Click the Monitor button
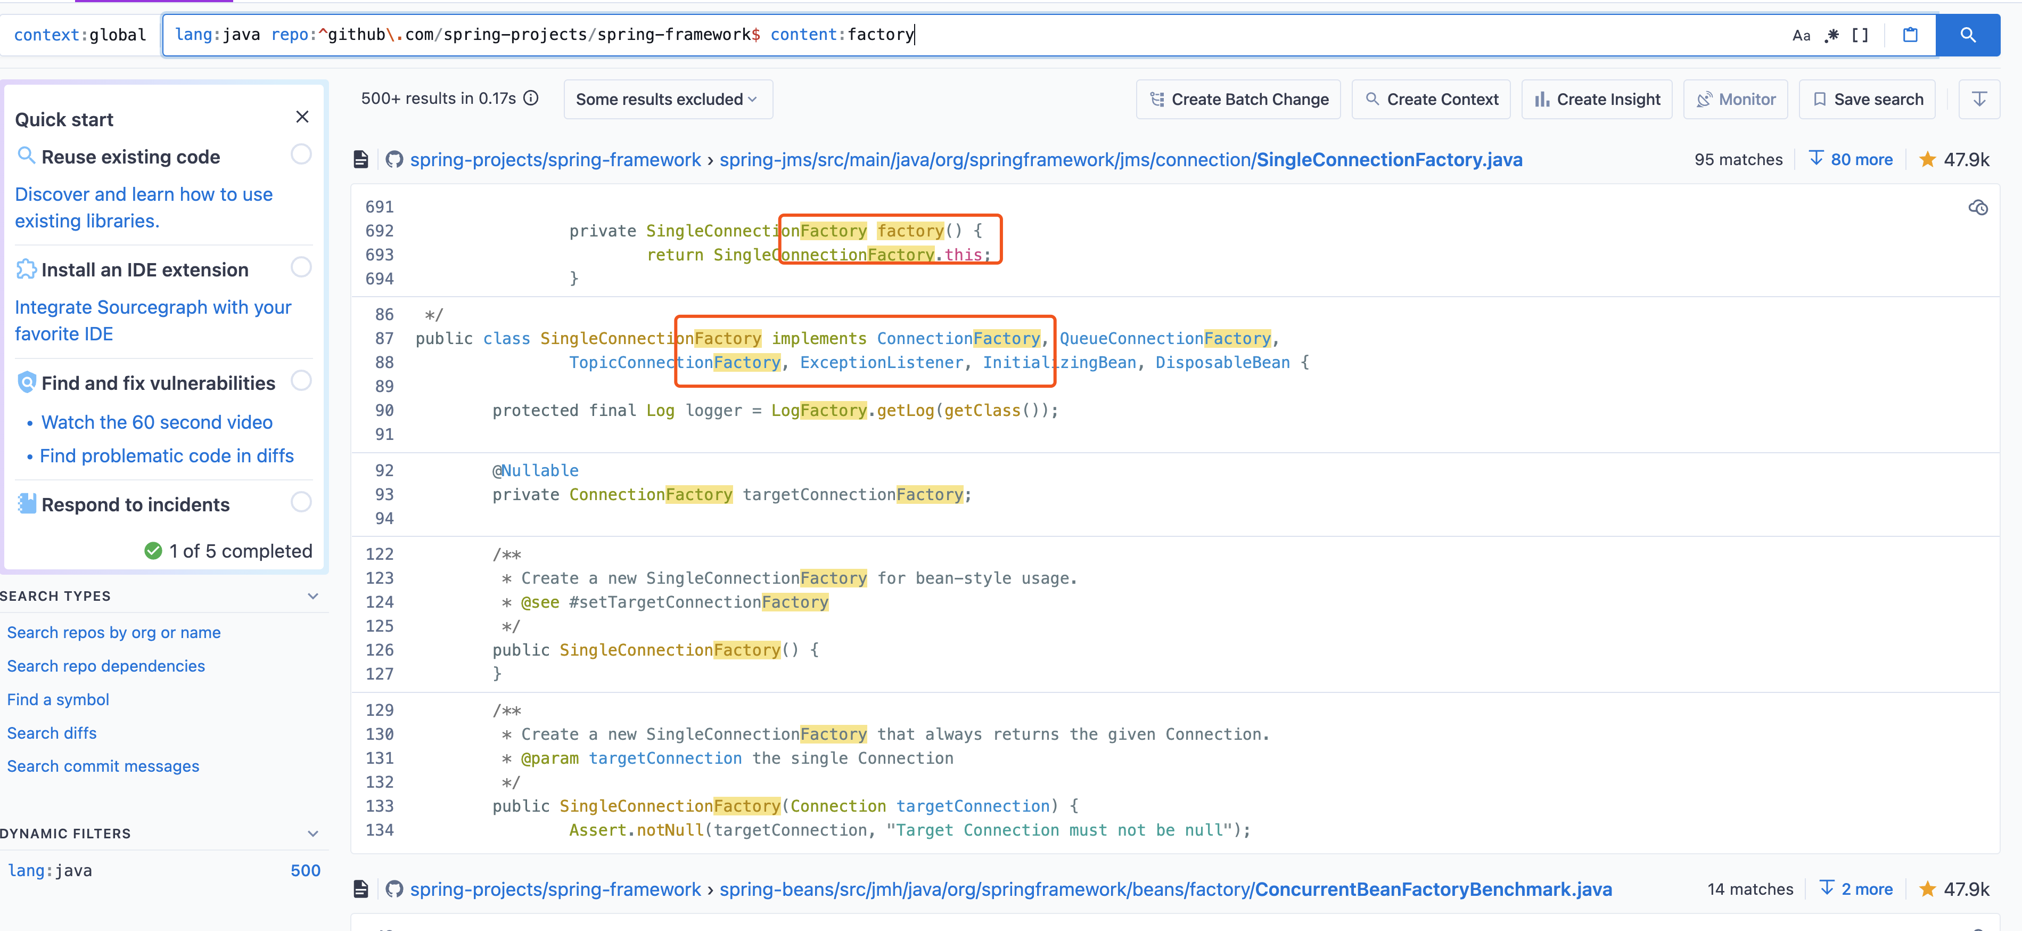The height and width of the screenshot is (931, 2022). 1736,99
